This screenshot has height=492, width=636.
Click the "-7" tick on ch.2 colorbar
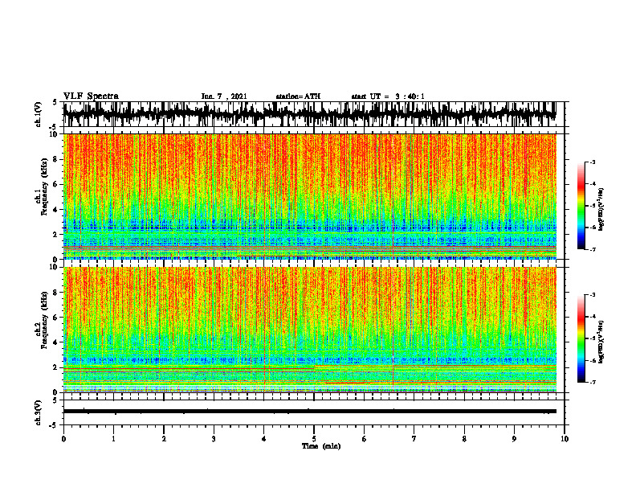click(x=593, y=382)
